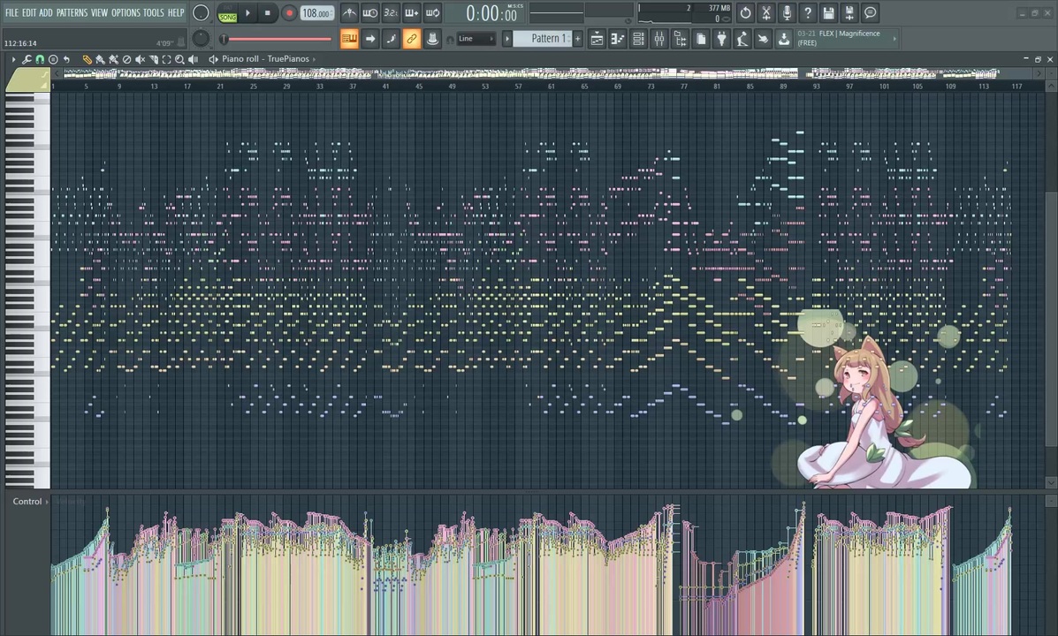Open the playlist view
Viewport: 1058px width, 636px height.
coord(598,39)
